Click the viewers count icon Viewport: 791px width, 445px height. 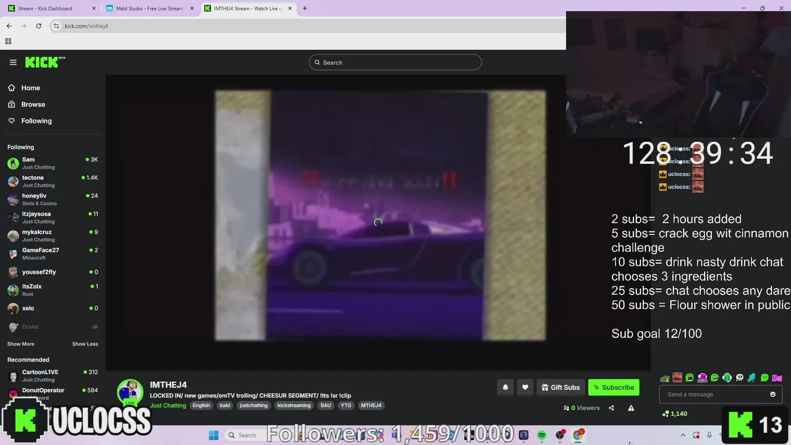point(567,408)
